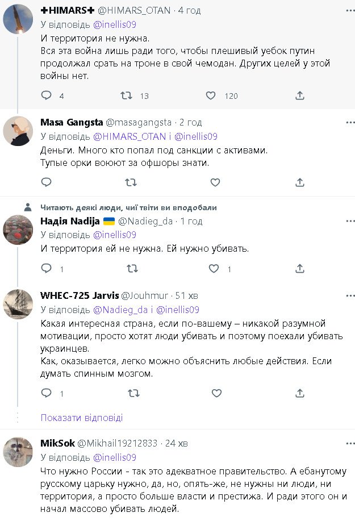The width and height of the screenshot is (355, 521).
Task: Open @Nadieg_da mention in Jarvis reply
Action: pyautogui.click(x=118, y=310)
